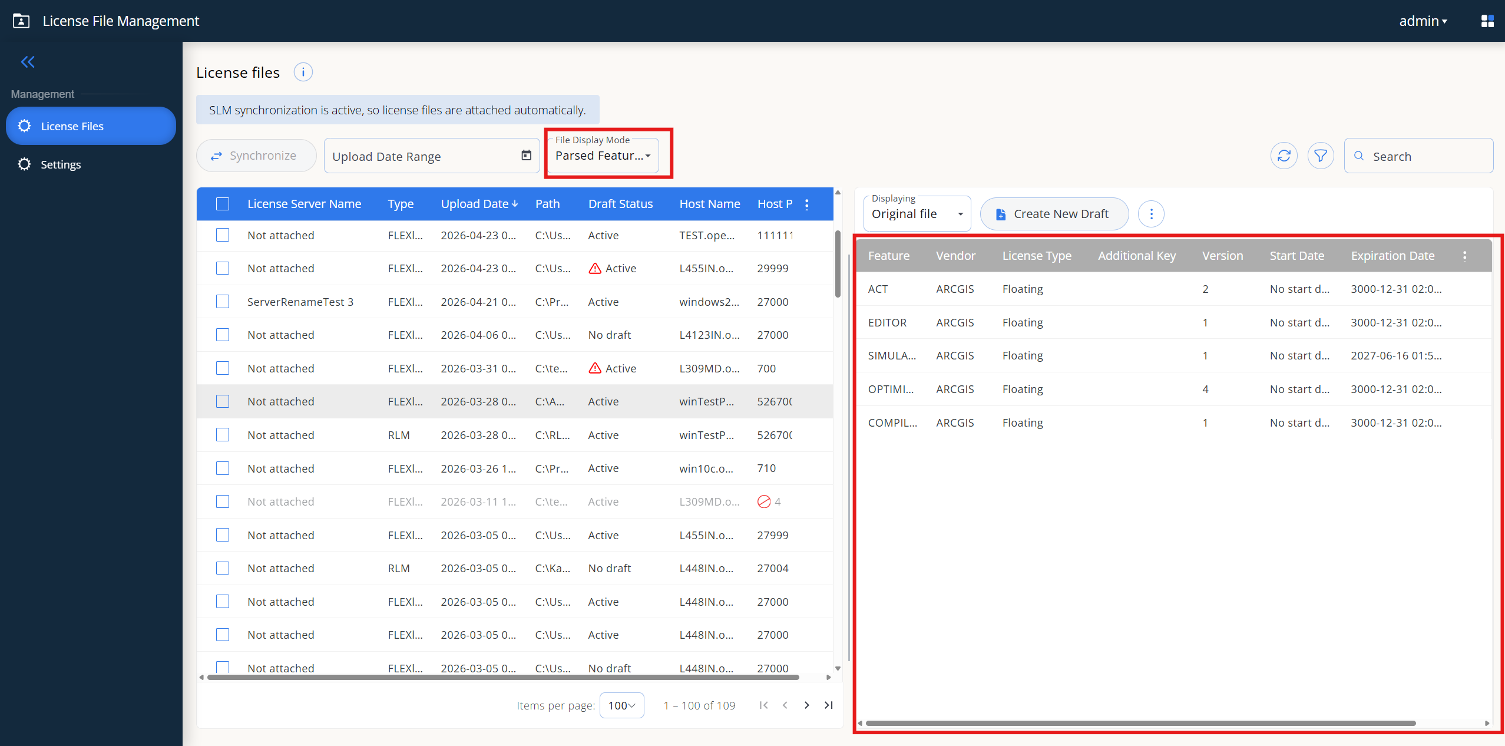The image size is (1505, 746).
Task: Sort by the Type column header
Action: (401, 204)
